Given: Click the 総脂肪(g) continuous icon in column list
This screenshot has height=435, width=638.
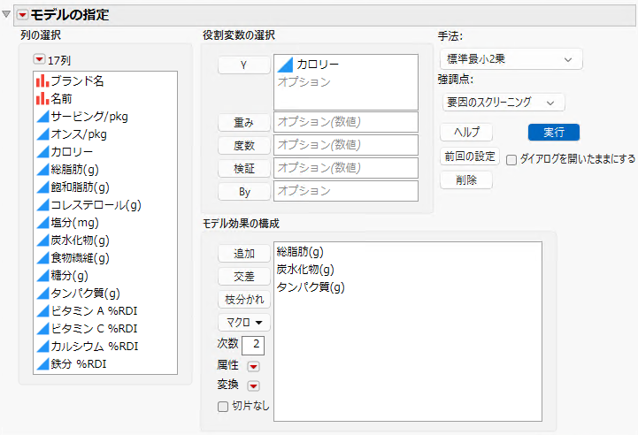Looking at the screenshot, I should coord(42,169).
